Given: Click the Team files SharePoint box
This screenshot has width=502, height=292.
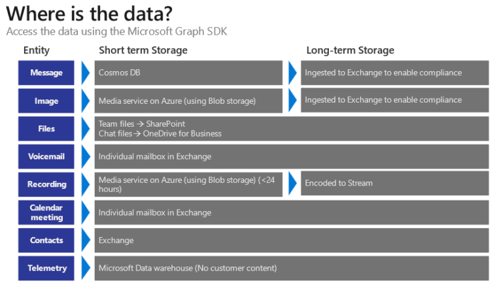Looking at the screenshot, I should click(292, 129).
